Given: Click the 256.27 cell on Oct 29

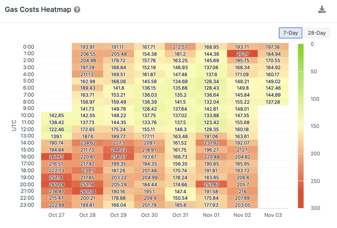Looking at the screenshot, I should [x=118, y=157].
